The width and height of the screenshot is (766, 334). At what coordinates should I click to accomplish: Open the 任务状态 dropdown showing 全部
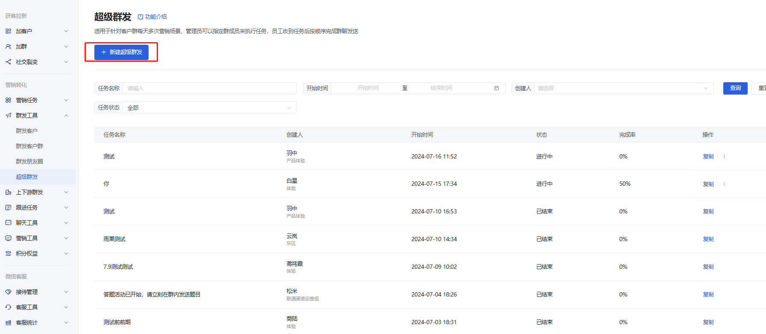209,108
